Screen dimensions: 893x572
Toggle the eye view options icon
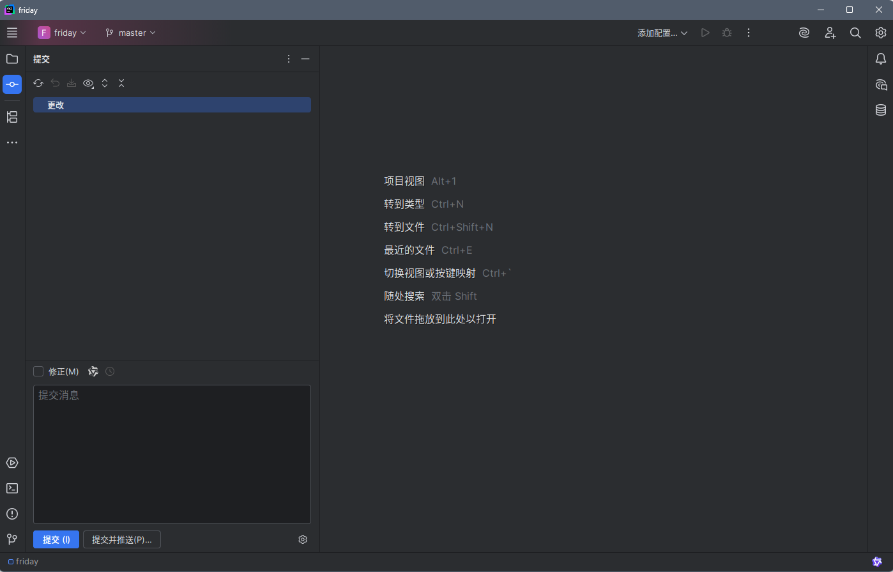88,83
